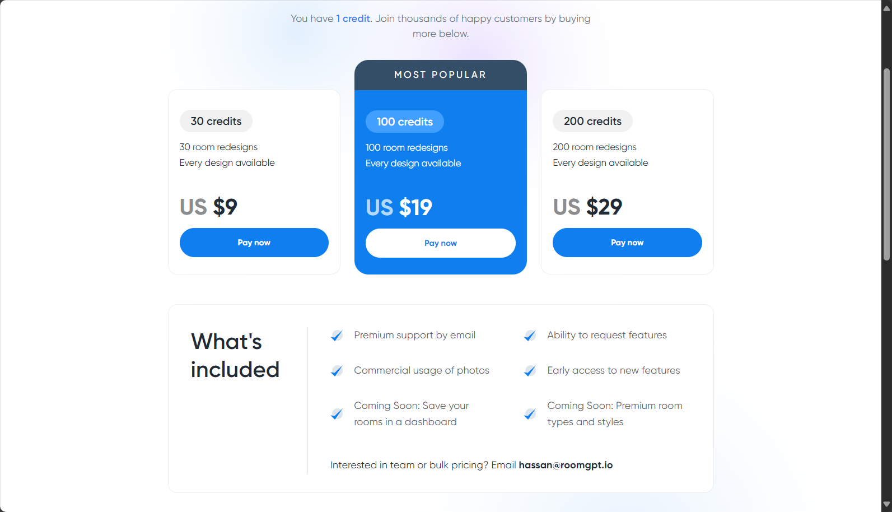Click checkmark beside Early access to new features
The width and height of the screenshot is (892, 512).
530,371
